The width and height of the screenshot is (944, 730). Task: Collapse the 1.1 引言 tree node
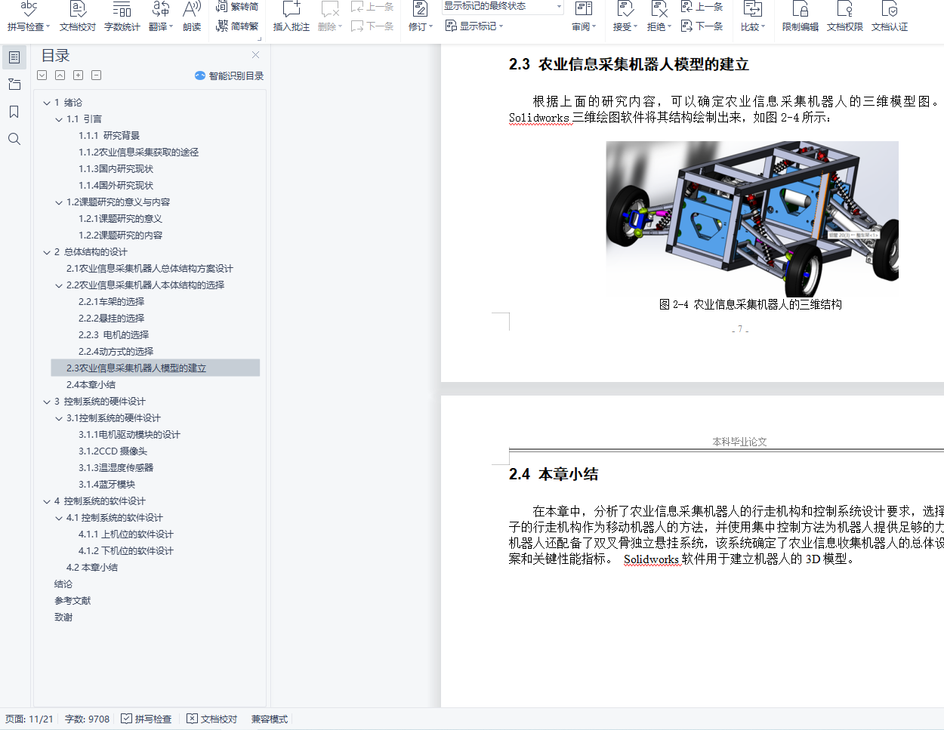click(x=59, y=119)
